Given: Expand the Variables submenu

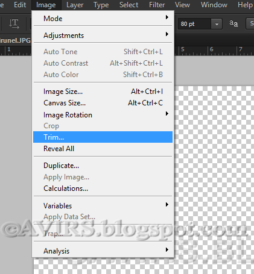Looking at the screenshot, I should click(103, 206).
